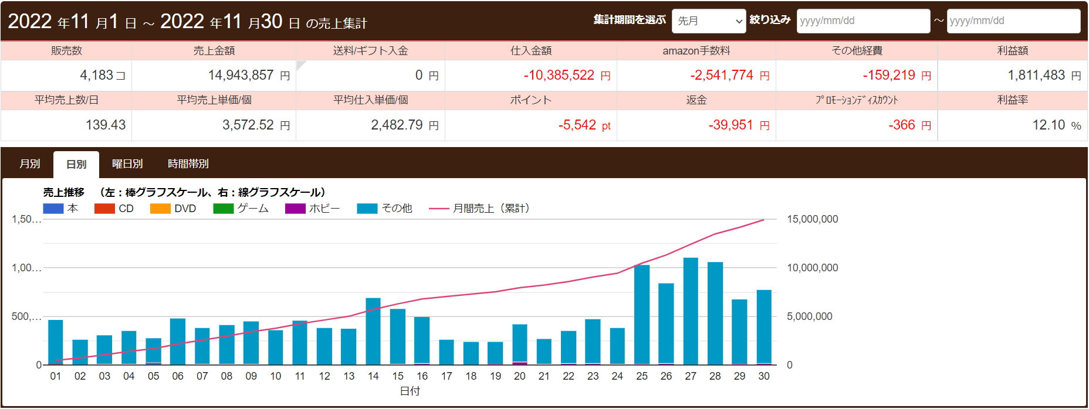The image size is (1089, 409).
Task: Click the end date filter field
Action: pos(1013,21)
